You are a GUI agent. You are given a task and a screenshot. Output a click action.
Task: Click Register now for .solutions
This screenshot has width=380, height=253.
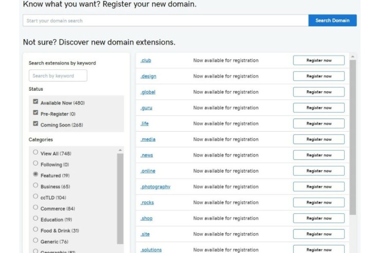pos(319,249)
